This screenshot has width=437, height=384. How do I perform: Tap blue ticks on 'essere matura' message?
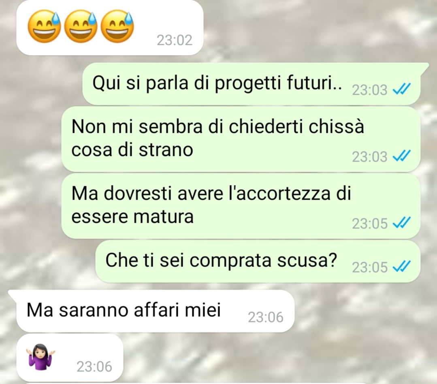(401, 223)
